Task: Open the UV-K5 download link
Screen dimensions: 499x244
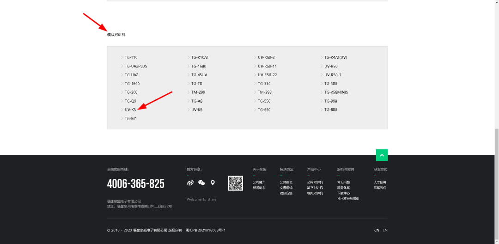Action: pos(130,110)
